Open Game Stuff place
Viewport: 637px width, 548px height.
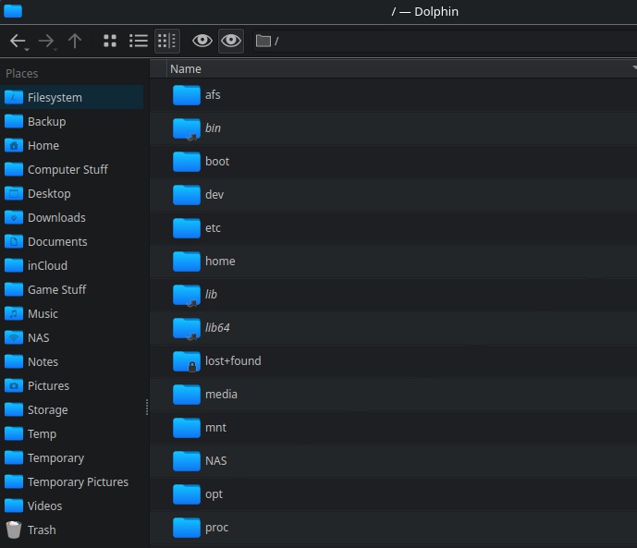click(72, 289)
